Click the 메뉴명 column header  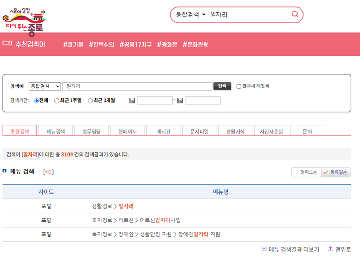pos(220,192)
